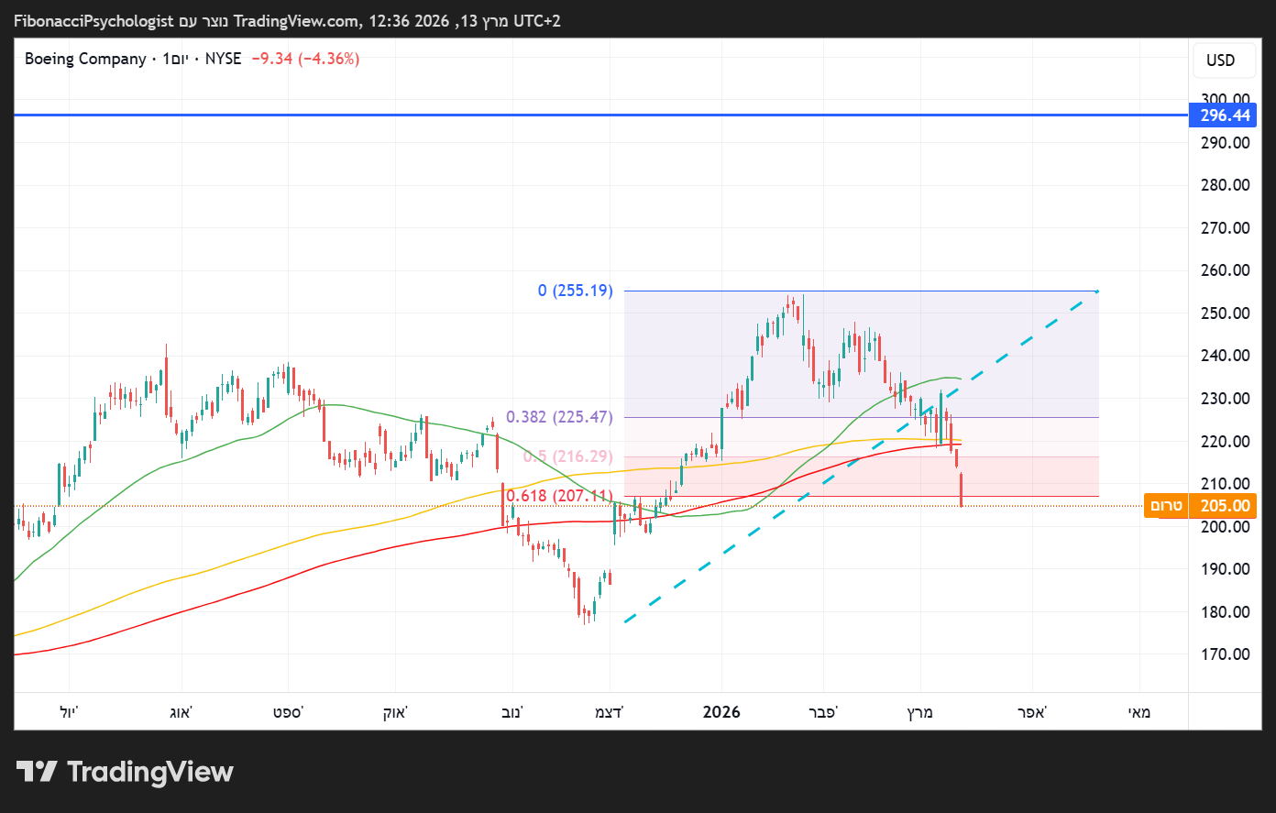Image resolution: width=1276 pixels, height=813 pixels.
Task: Click the orange טרום pre-market tag
Action: point(1166,506)
